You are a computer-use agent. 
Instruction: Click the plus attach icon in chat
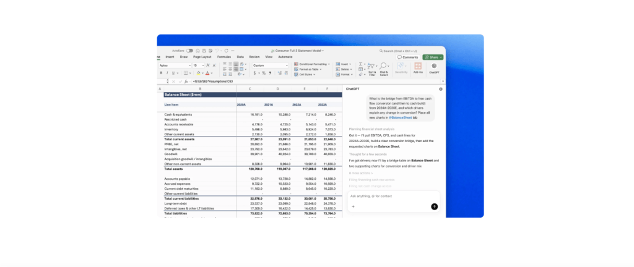[x=353, y=206]
